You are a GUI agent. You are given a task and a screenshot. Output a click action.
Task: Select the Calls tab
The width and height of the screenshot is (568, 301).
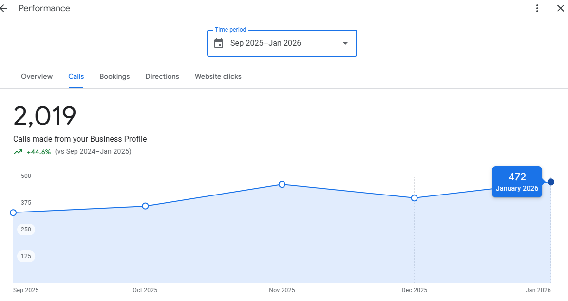click(76, 76)
